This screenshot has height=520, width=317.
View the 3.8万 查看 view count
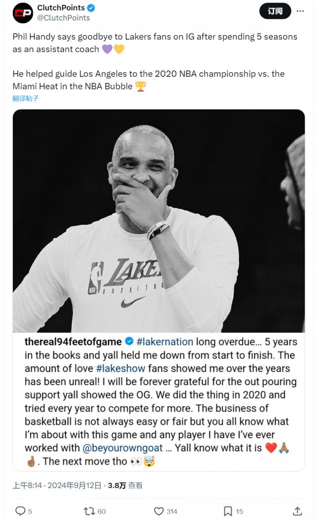pyautogui.click(x=125, y=485)
